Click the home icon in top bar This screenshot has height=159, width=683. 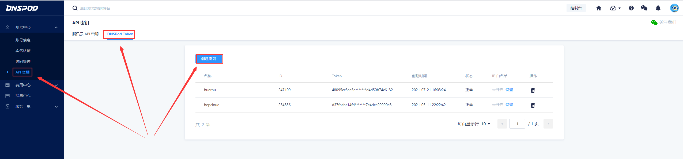pyautogui.click(x=599, y=8)
